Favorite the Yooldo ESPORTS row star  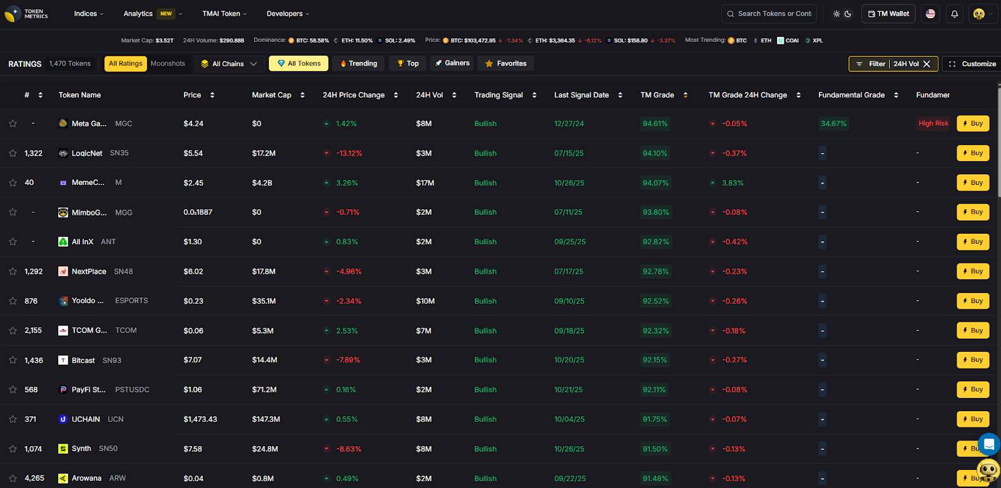[13, 301]
